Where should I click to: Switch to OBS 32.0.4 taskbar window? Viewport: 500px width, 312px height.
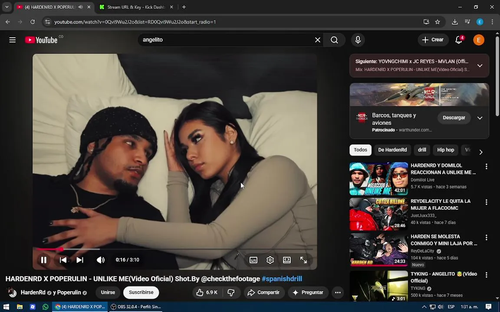(x=136, y=307)
